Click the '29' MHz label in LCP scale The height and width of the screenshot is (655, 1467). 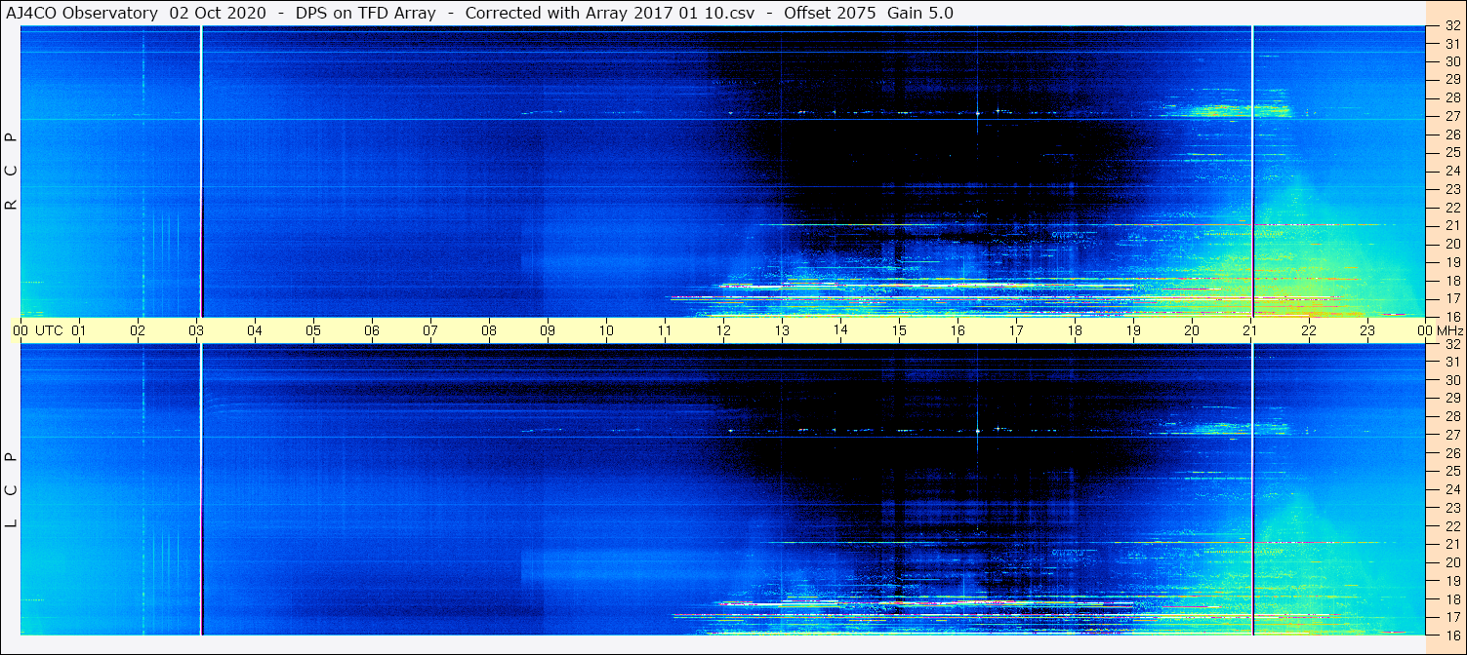click(x=1451, y=399)
